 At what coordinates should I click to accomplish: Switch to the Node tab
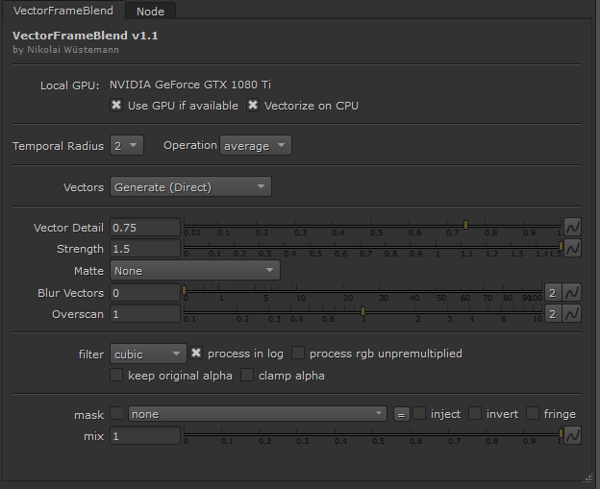[x=150, y=12]
